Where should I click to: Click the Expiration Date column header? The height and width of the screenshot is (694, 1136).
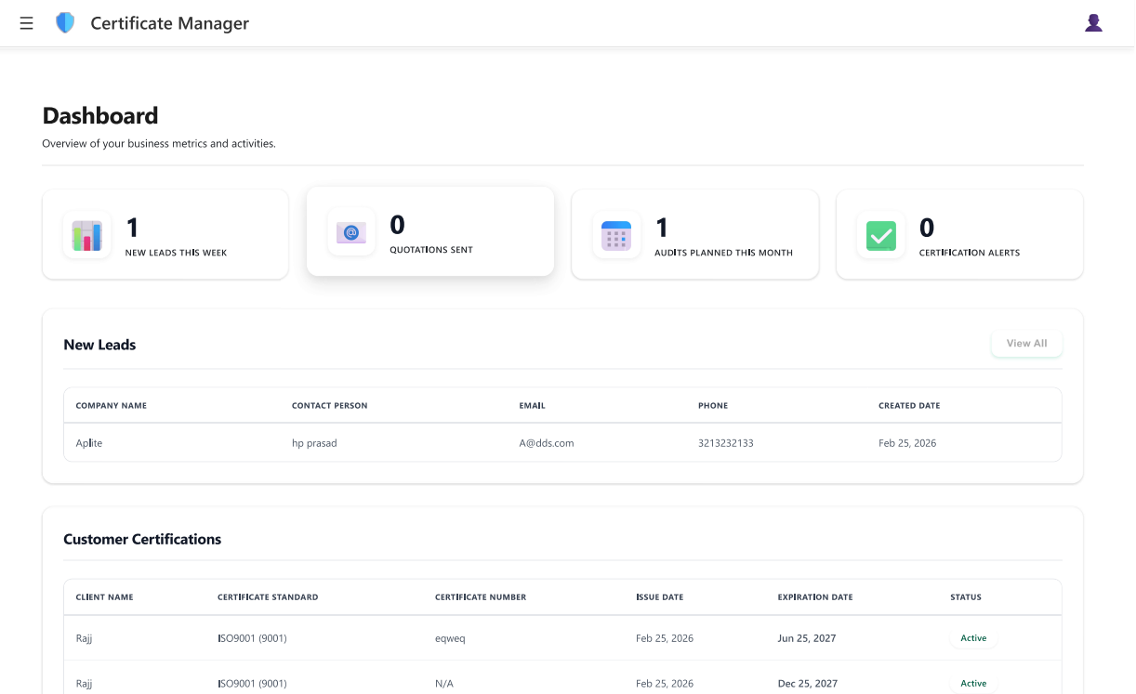pyautogui.click(x=814, y=597)
